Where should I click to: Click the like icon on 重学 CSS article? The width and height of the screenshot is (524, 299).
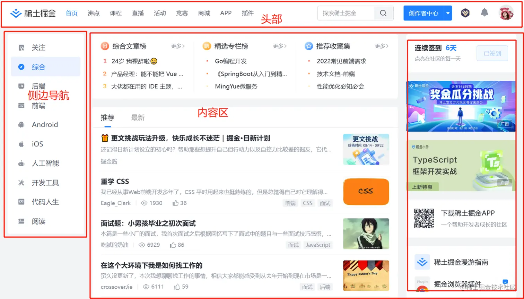176,203
